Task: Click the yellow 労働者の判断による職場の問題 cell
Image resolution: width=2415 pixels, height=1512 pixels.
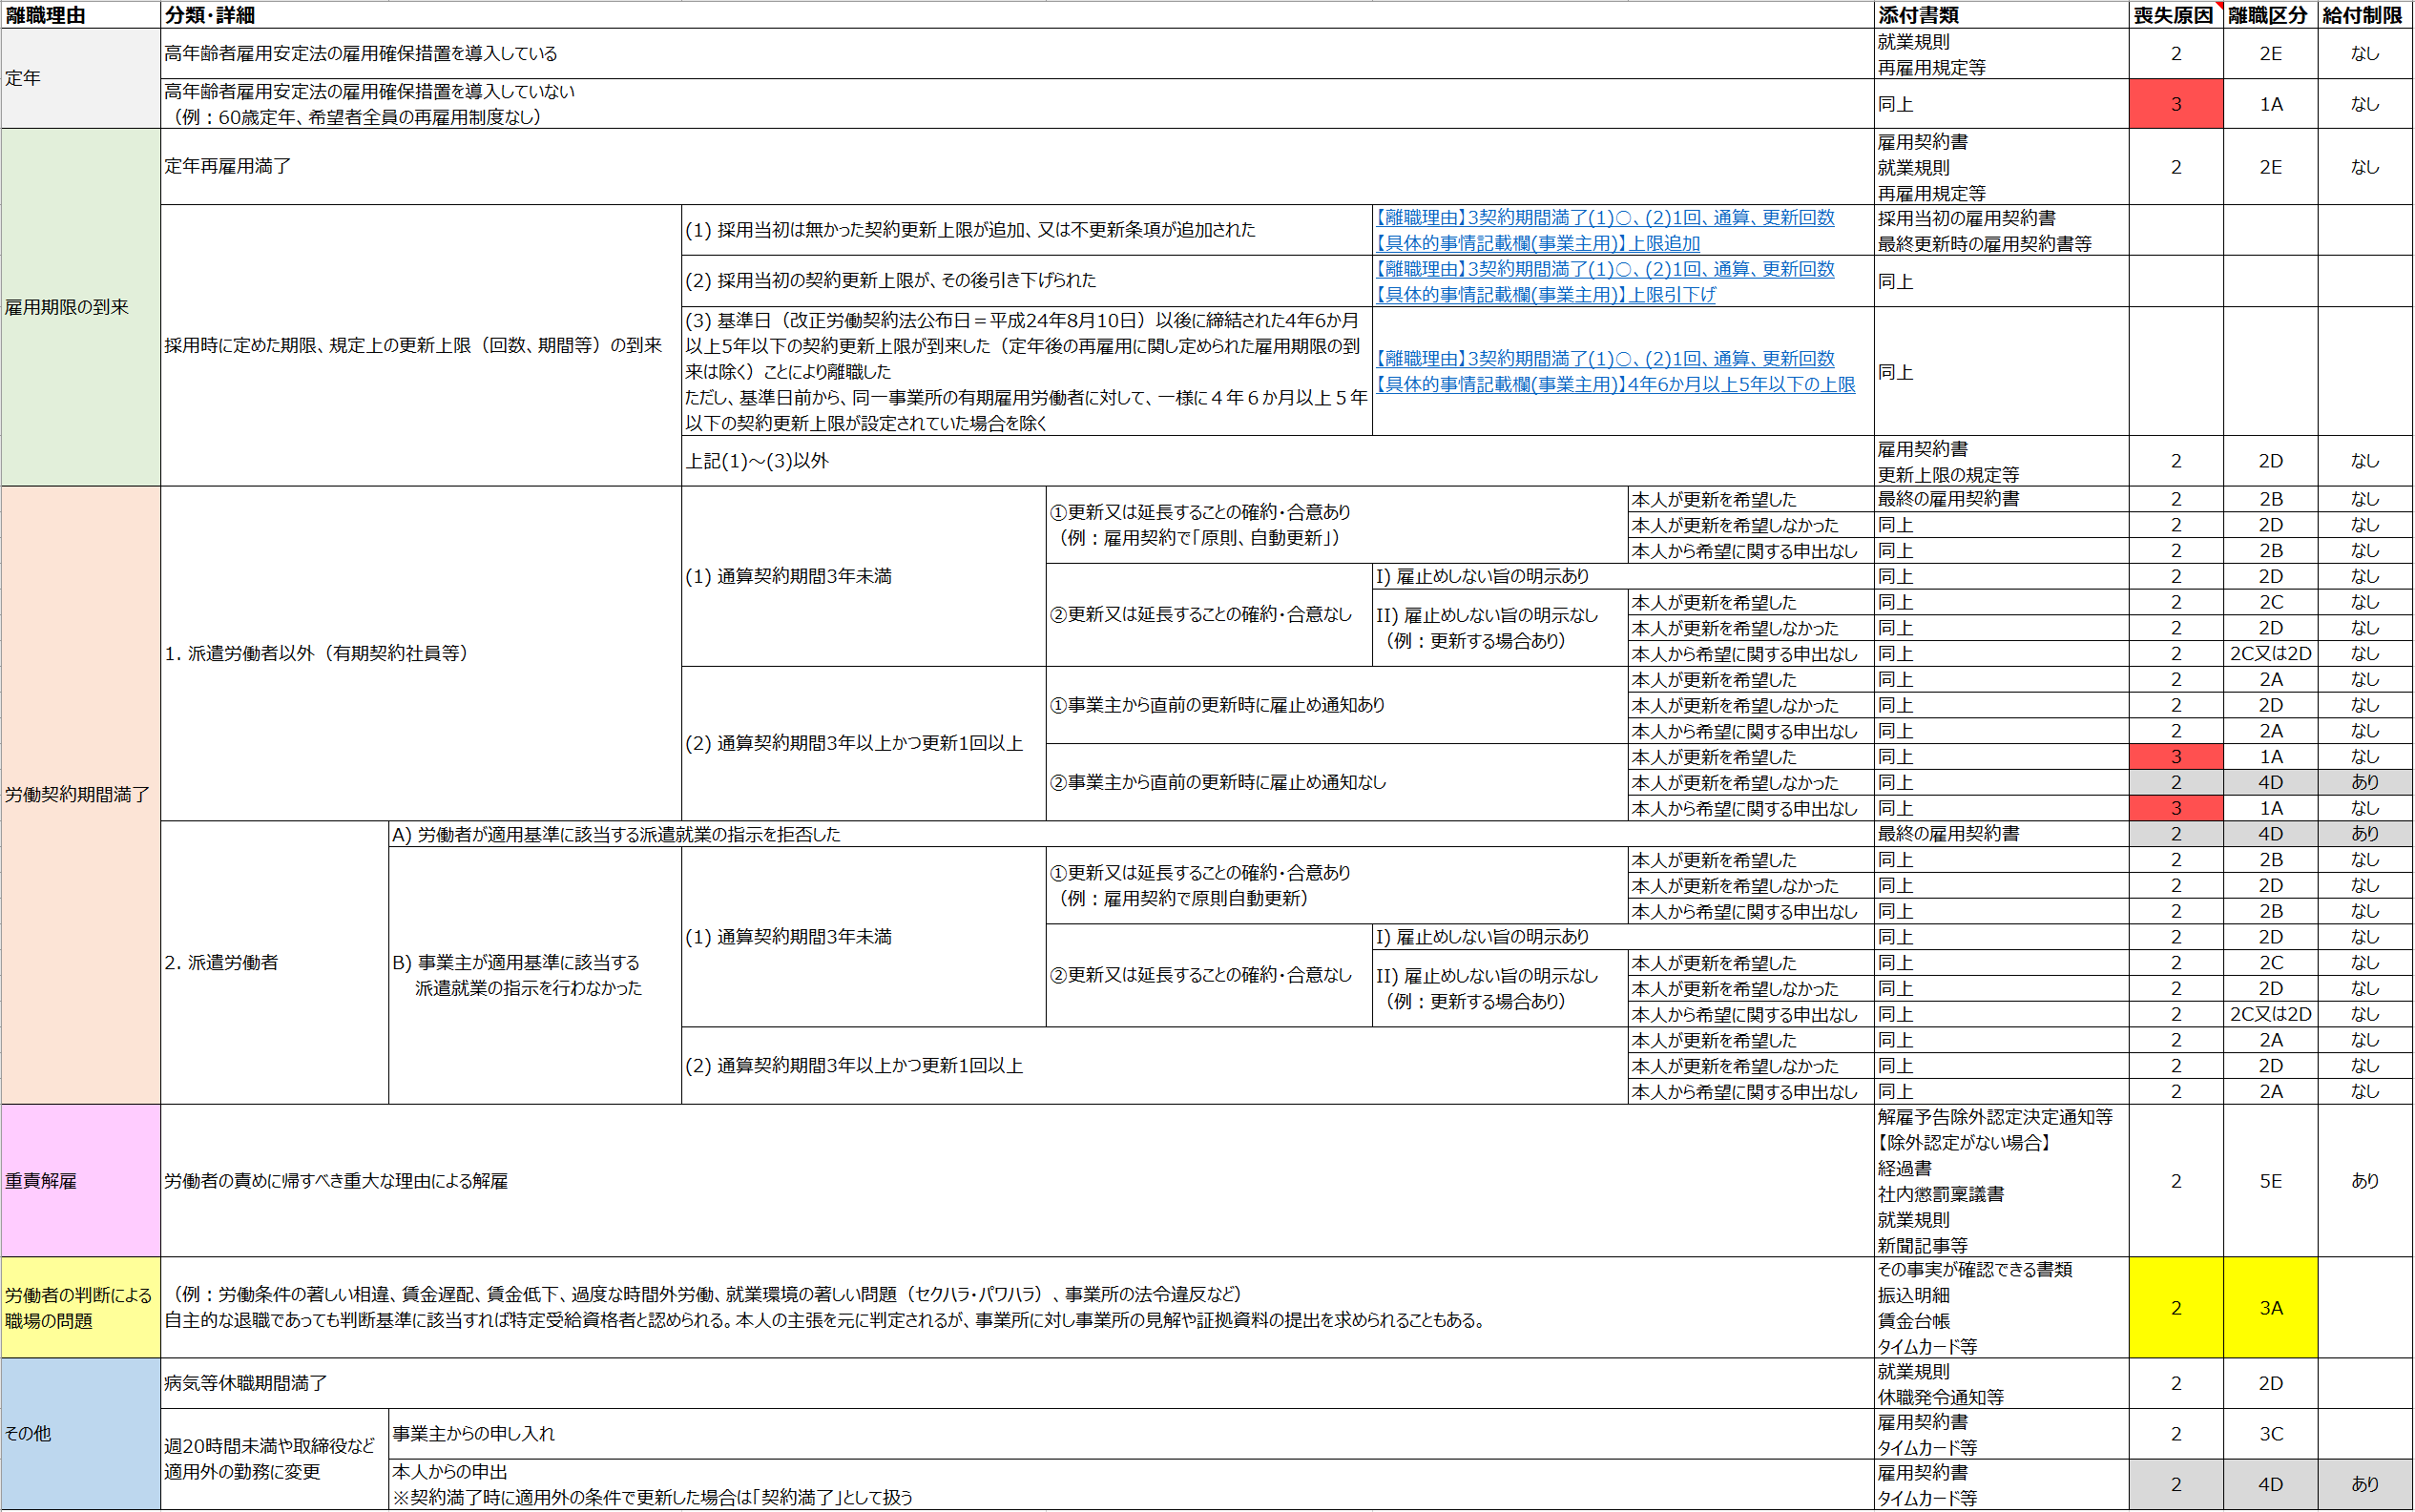Action: point(81,1308)
